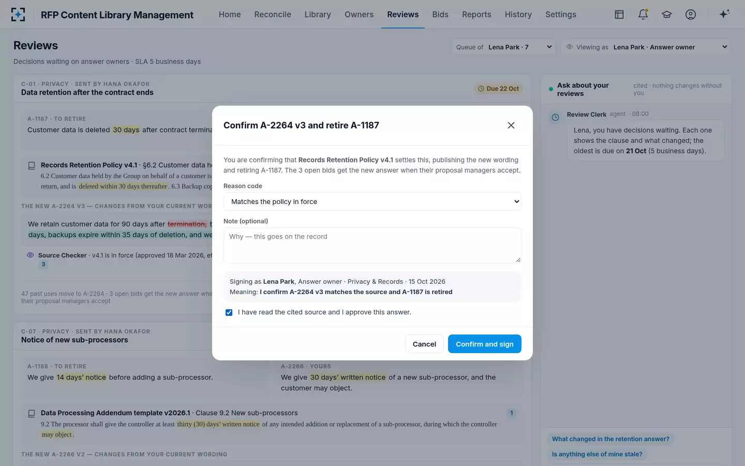This screenshot has width=745, height=466.
Task: Close the Confirm A-2264 dialog
Action: click(511, 125)
